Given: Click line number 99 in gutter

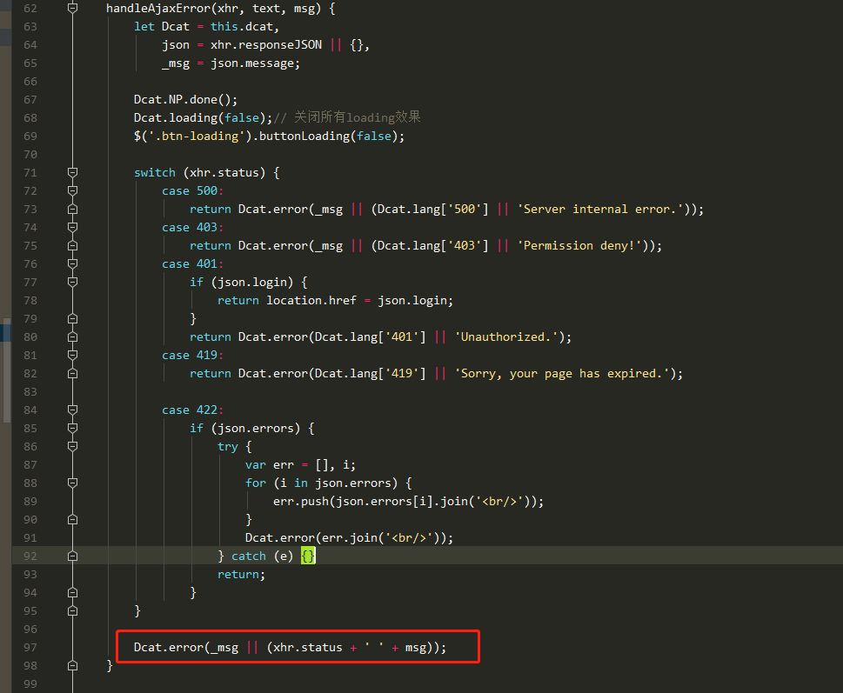Looking at the screenshot, I should [30, 684].
